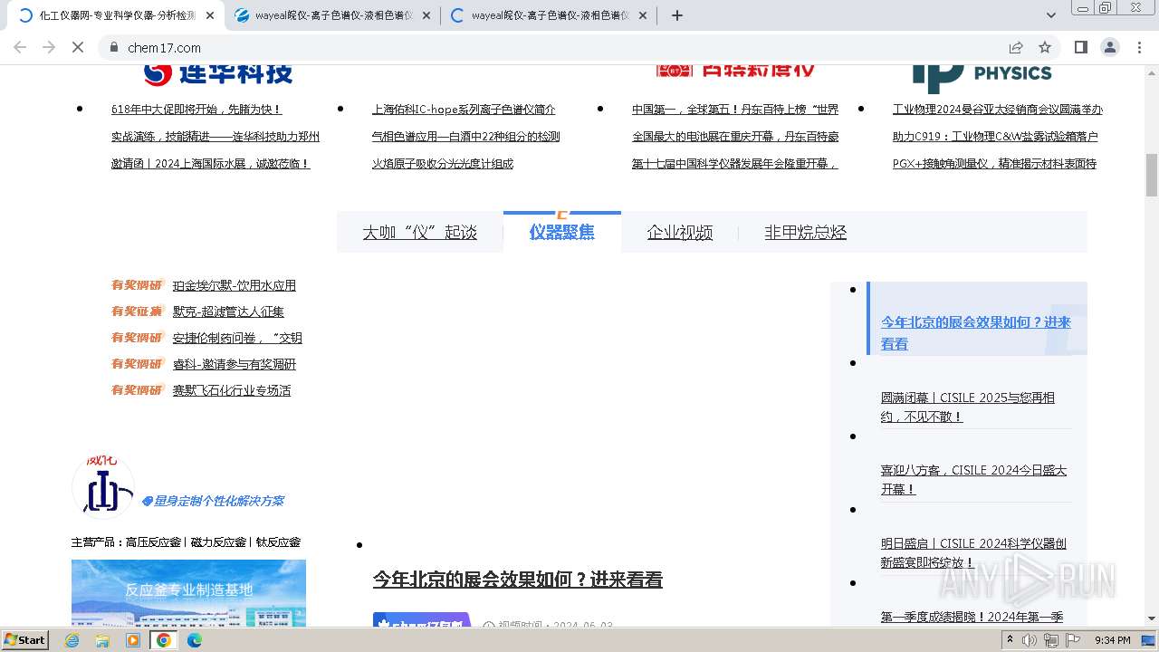The image size is (1159, 652).
Task: Open the Windows Start menu
Action: point(25,640)
